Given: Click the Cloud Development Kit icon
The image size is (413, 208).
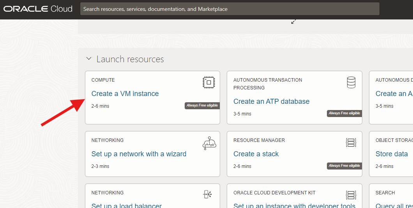Looking at the screenshot, I should coord(351,194).
